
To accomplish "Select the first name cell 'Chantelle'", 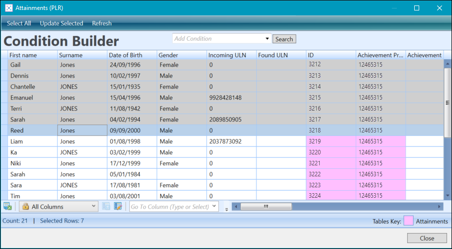I will [33, 87].
